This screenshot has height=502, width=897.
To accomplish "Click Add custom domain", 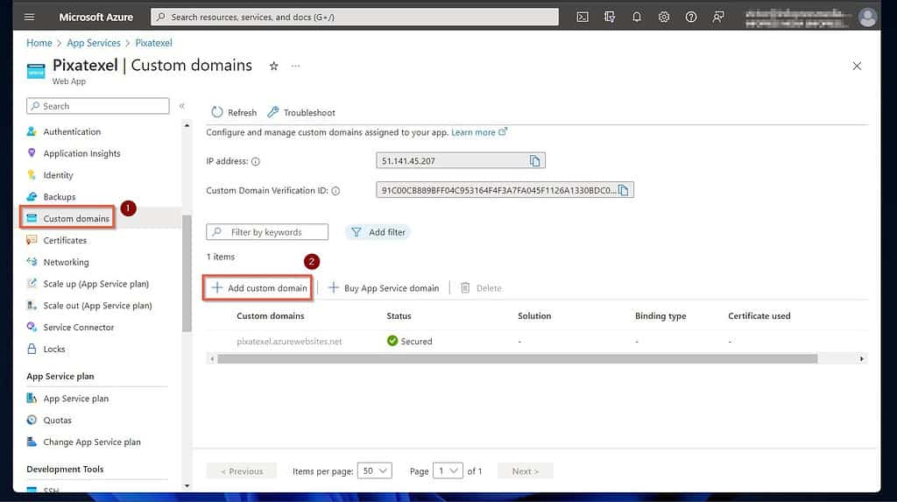I will coord(259,288).
